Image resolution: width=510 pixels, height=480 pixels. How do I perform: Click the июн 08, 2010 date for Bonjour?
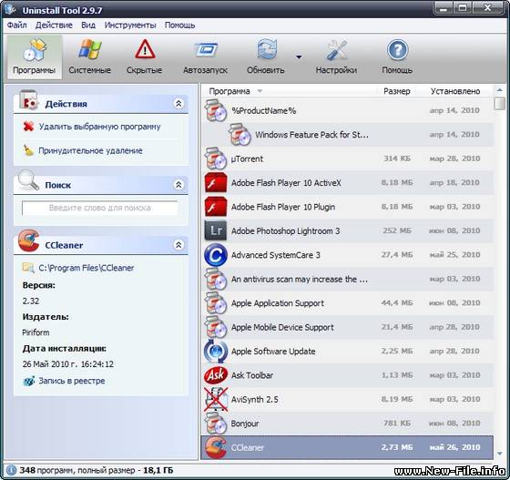point(454,424)
